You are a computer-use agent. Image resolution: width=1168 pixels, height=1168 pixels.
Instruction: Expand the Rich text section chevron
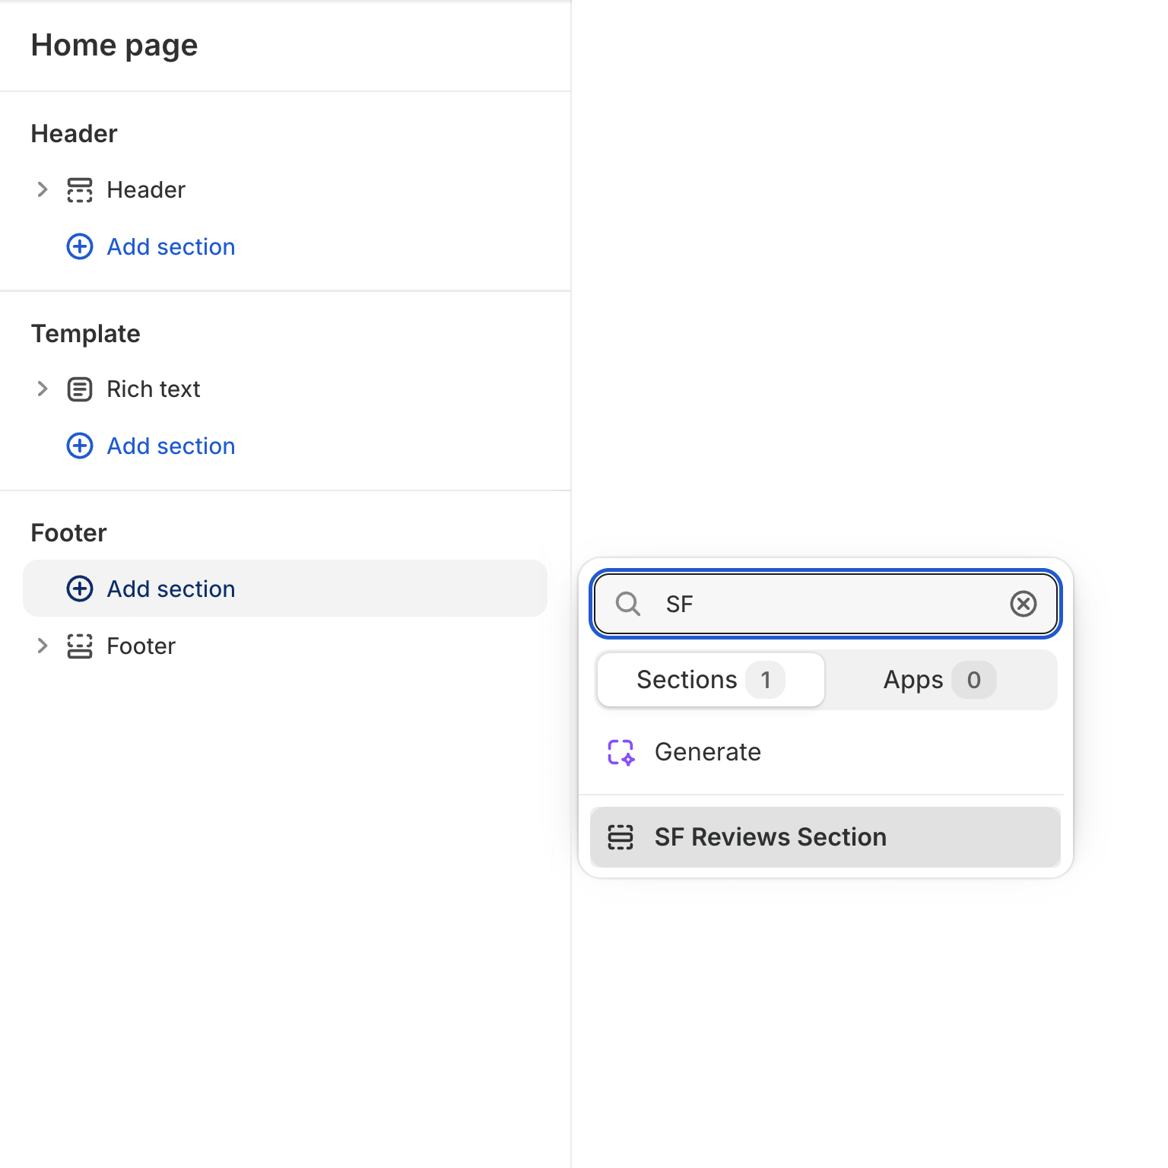[43, 389]
